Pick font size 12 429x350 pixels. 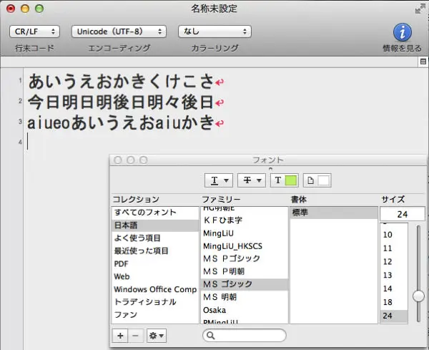(394, 261)
